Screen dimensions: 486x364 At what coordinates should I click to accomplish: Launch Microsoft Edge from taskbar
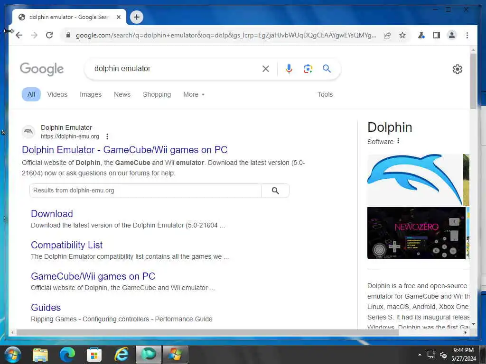(67, 355)
